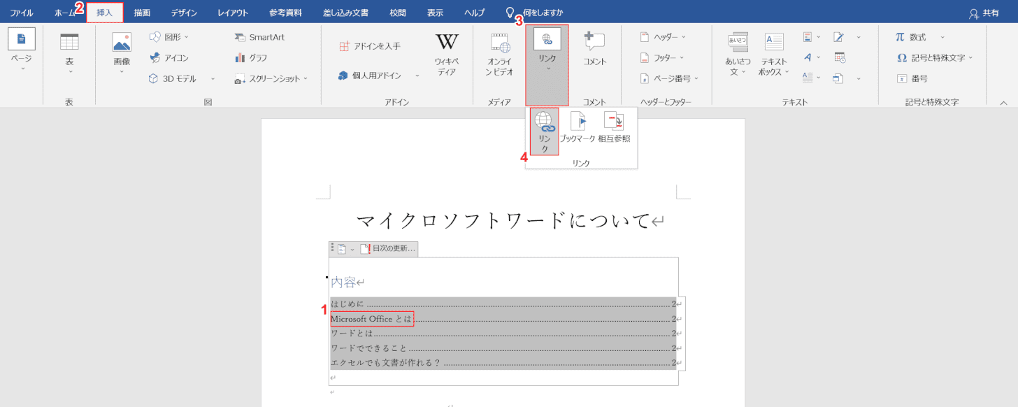Expand the Equation (数式) dropdown
Image resolution: width=1018 pixels, height=407 pixels.
[942, 37]
